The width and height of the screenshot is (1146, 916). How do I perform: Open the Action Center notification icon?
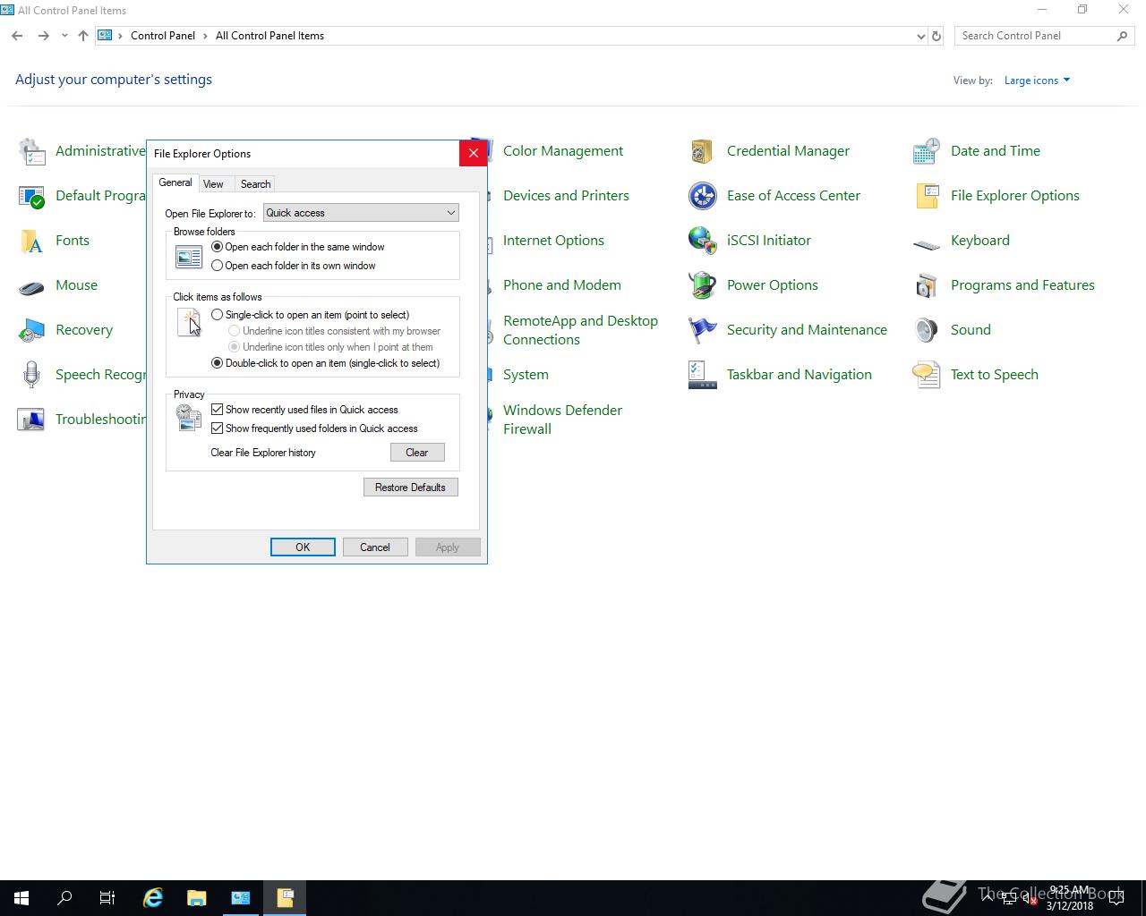tap(1116, 898)
